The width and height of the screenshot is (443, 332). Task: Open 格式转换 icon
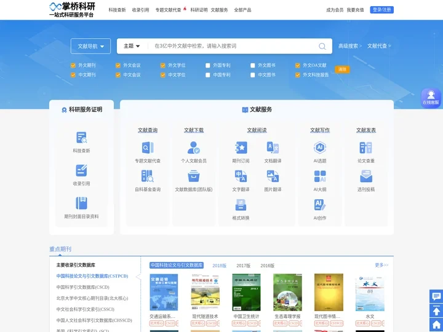pos(241,205)
